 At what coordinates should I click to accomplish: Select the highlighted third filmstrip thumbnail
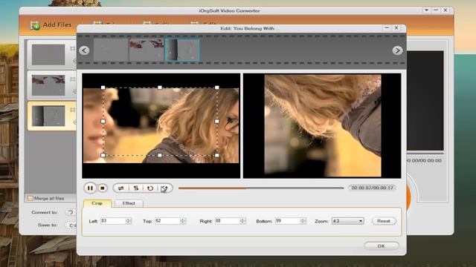(x=182, y=50)
